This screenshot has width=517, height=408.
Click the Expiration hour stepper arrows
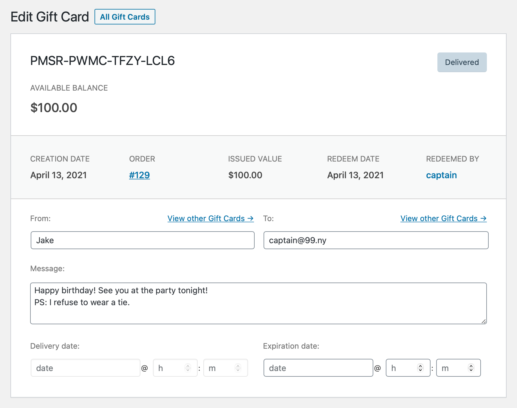pos(420,368)
